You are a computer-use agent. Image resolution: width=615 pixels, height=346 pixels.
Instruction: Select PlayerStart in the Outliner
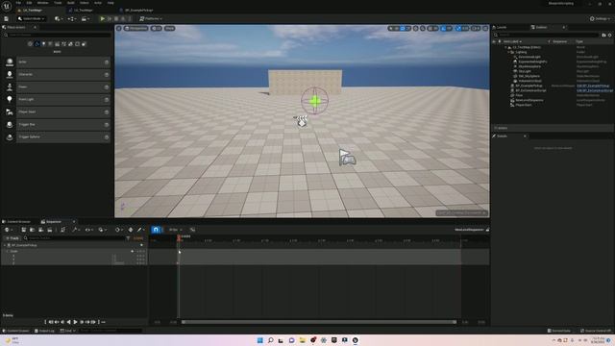point(524,105)
